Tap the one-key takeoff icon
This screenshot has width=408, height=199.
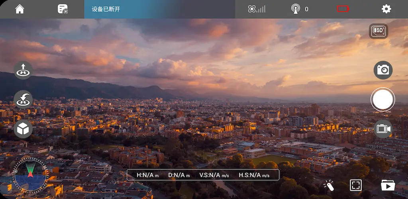[x=23, y=70]
